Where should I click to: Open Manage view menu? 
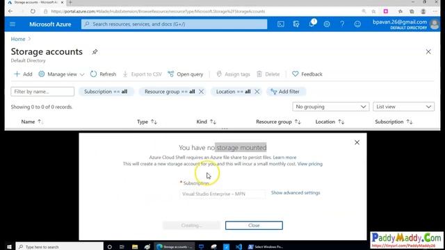pyautogui.click(x=61, y=74)
